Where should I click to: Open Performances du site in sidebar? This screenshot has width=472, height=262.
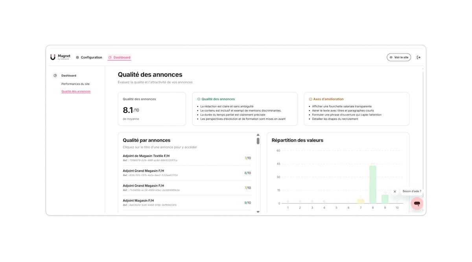[x=76, y=84]
